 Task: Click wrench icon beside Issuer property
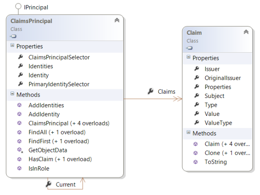click(196, 69)
